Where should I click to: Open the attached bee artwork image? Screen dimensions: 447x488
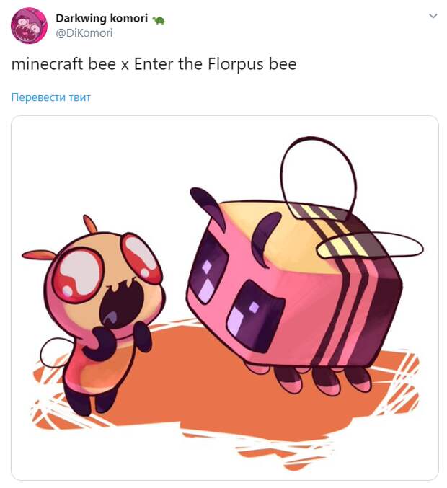pyautogui.click(x=225, y=298)
